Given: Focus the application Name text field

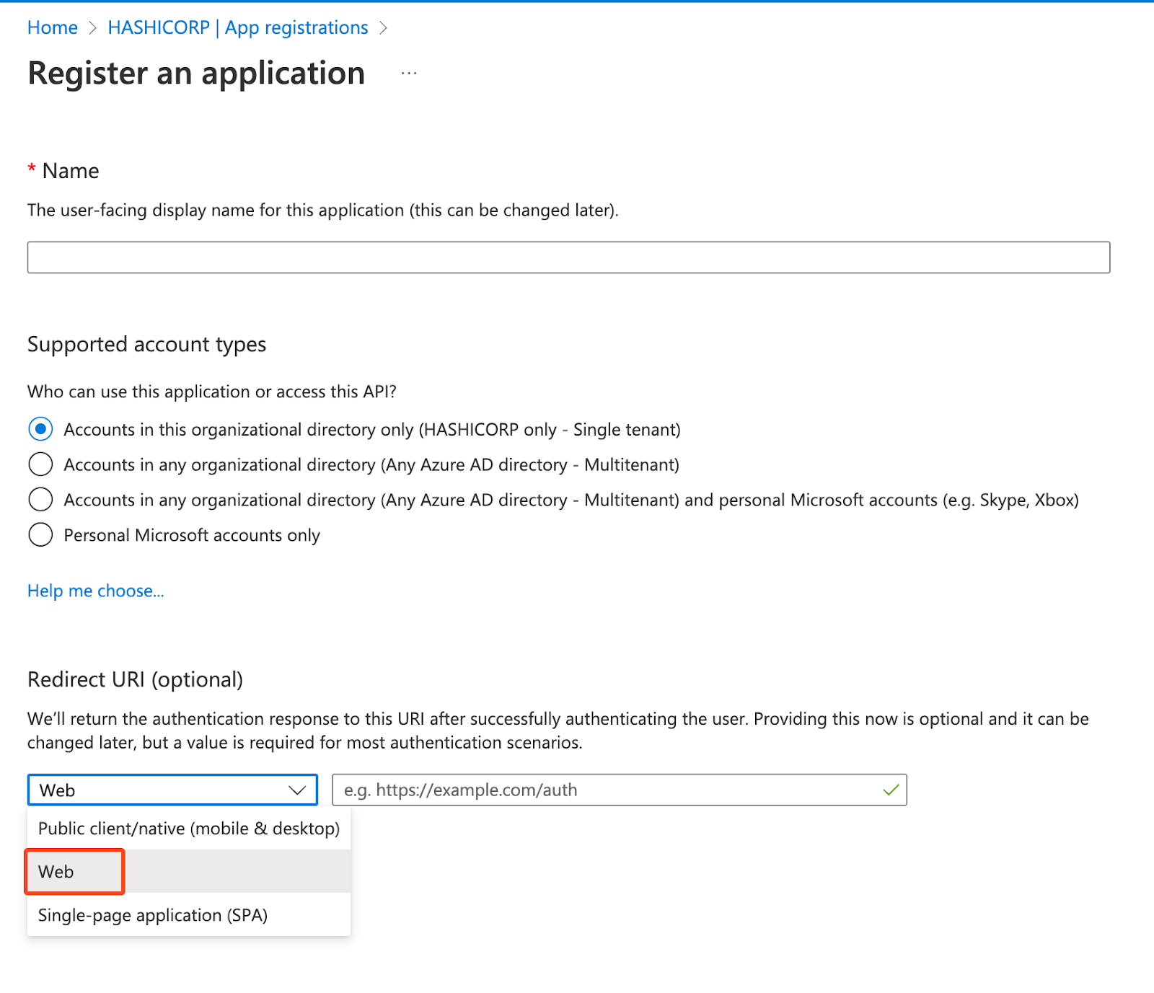Looking at the screenshot, I should click(x=568, y=257).
